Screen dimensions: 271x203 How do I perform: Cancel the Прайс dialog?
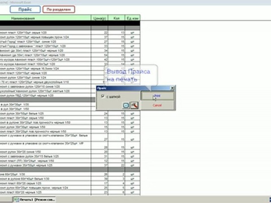[x=158, y=105]
